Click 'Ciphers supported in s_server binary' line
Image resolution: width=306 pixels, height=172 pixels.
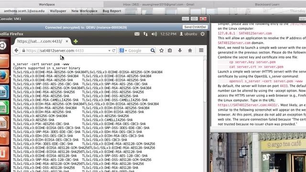pyautogui.click(x=47, y=68)
